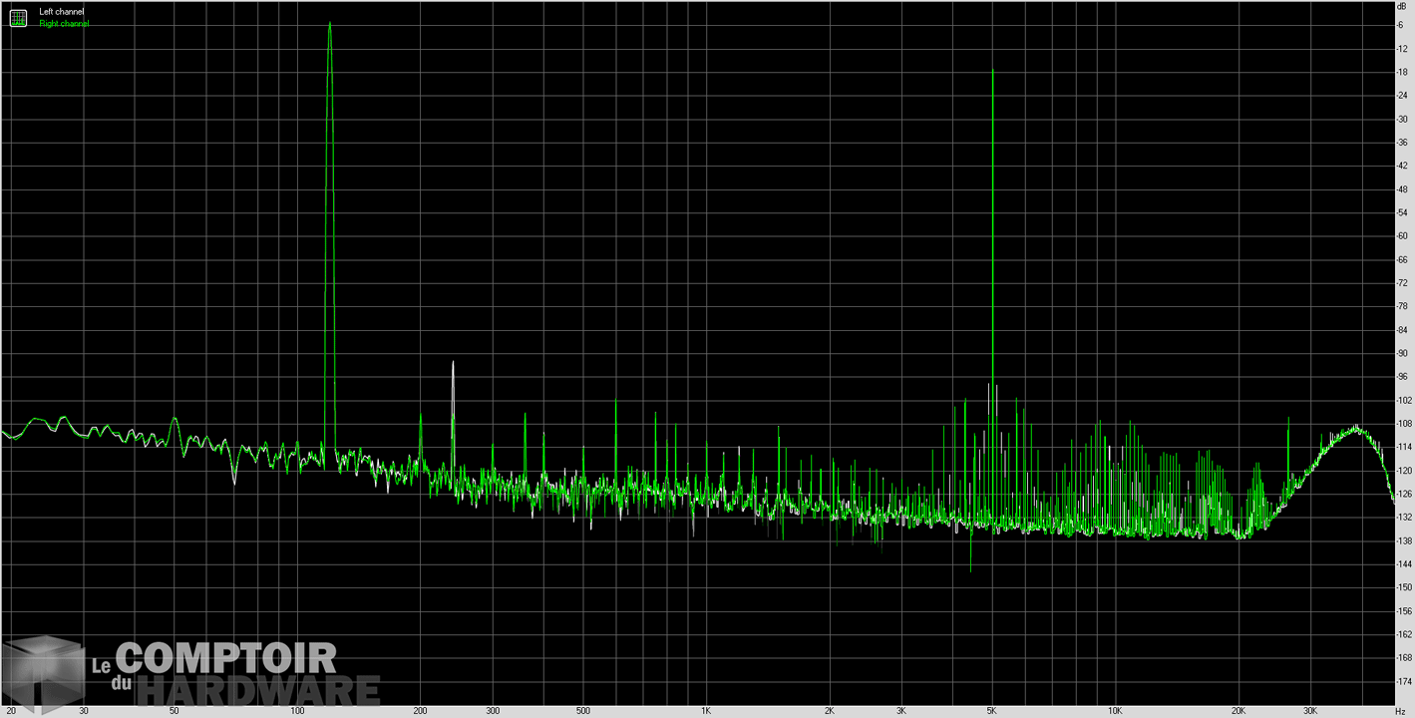
Task: Click the top of the noise hump near 40 kHz
Action: (x=1356, y=427)
